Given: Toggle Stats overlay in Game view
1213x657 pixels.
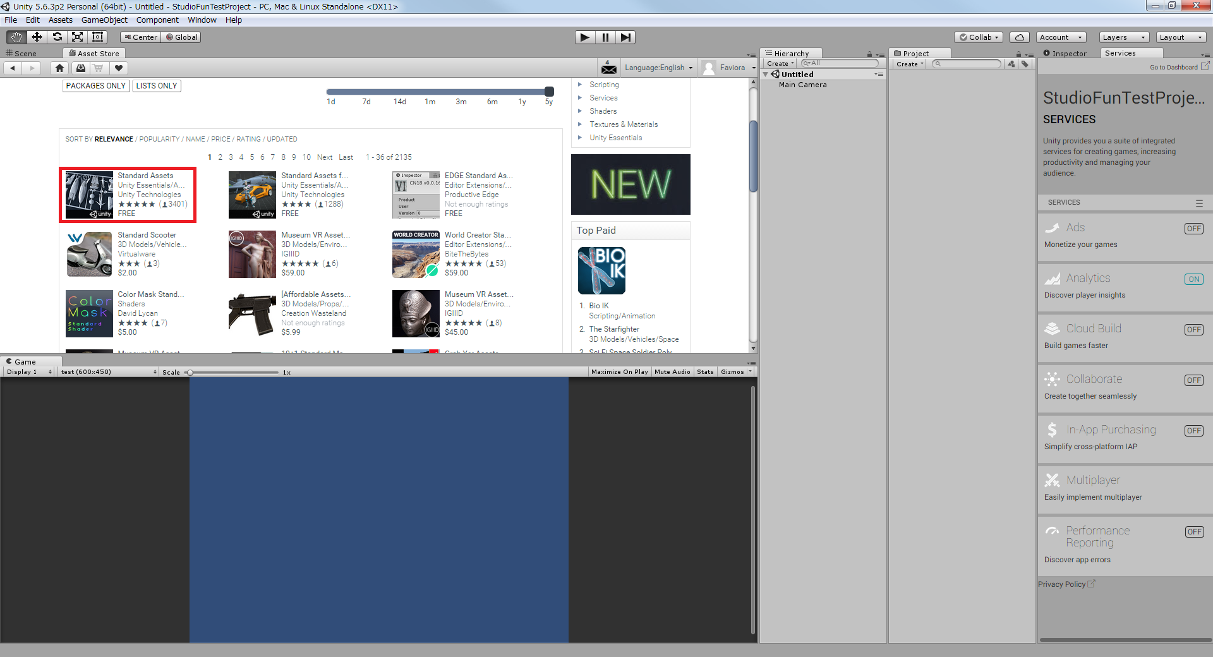Looking at the screenshot, I should point(705,372).
